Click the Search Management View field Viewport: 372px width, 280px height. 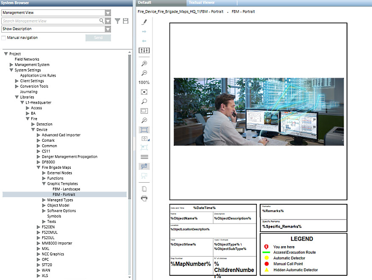pyautogui.click(x=51, y=21)
